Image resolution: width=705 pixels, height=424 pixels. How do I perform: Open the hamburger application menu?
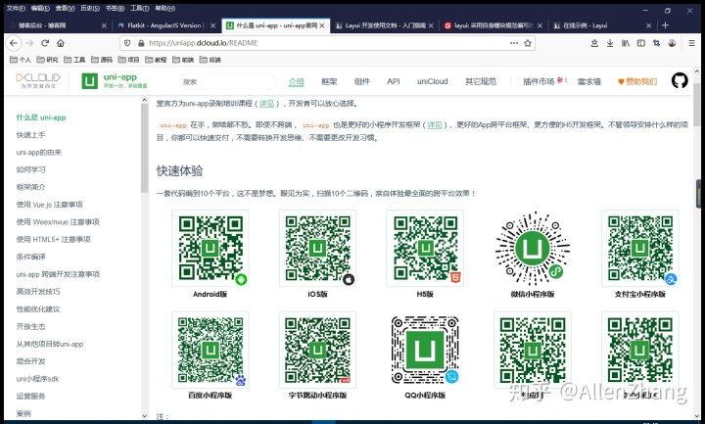pyautogui.click(x=692, y=43)
